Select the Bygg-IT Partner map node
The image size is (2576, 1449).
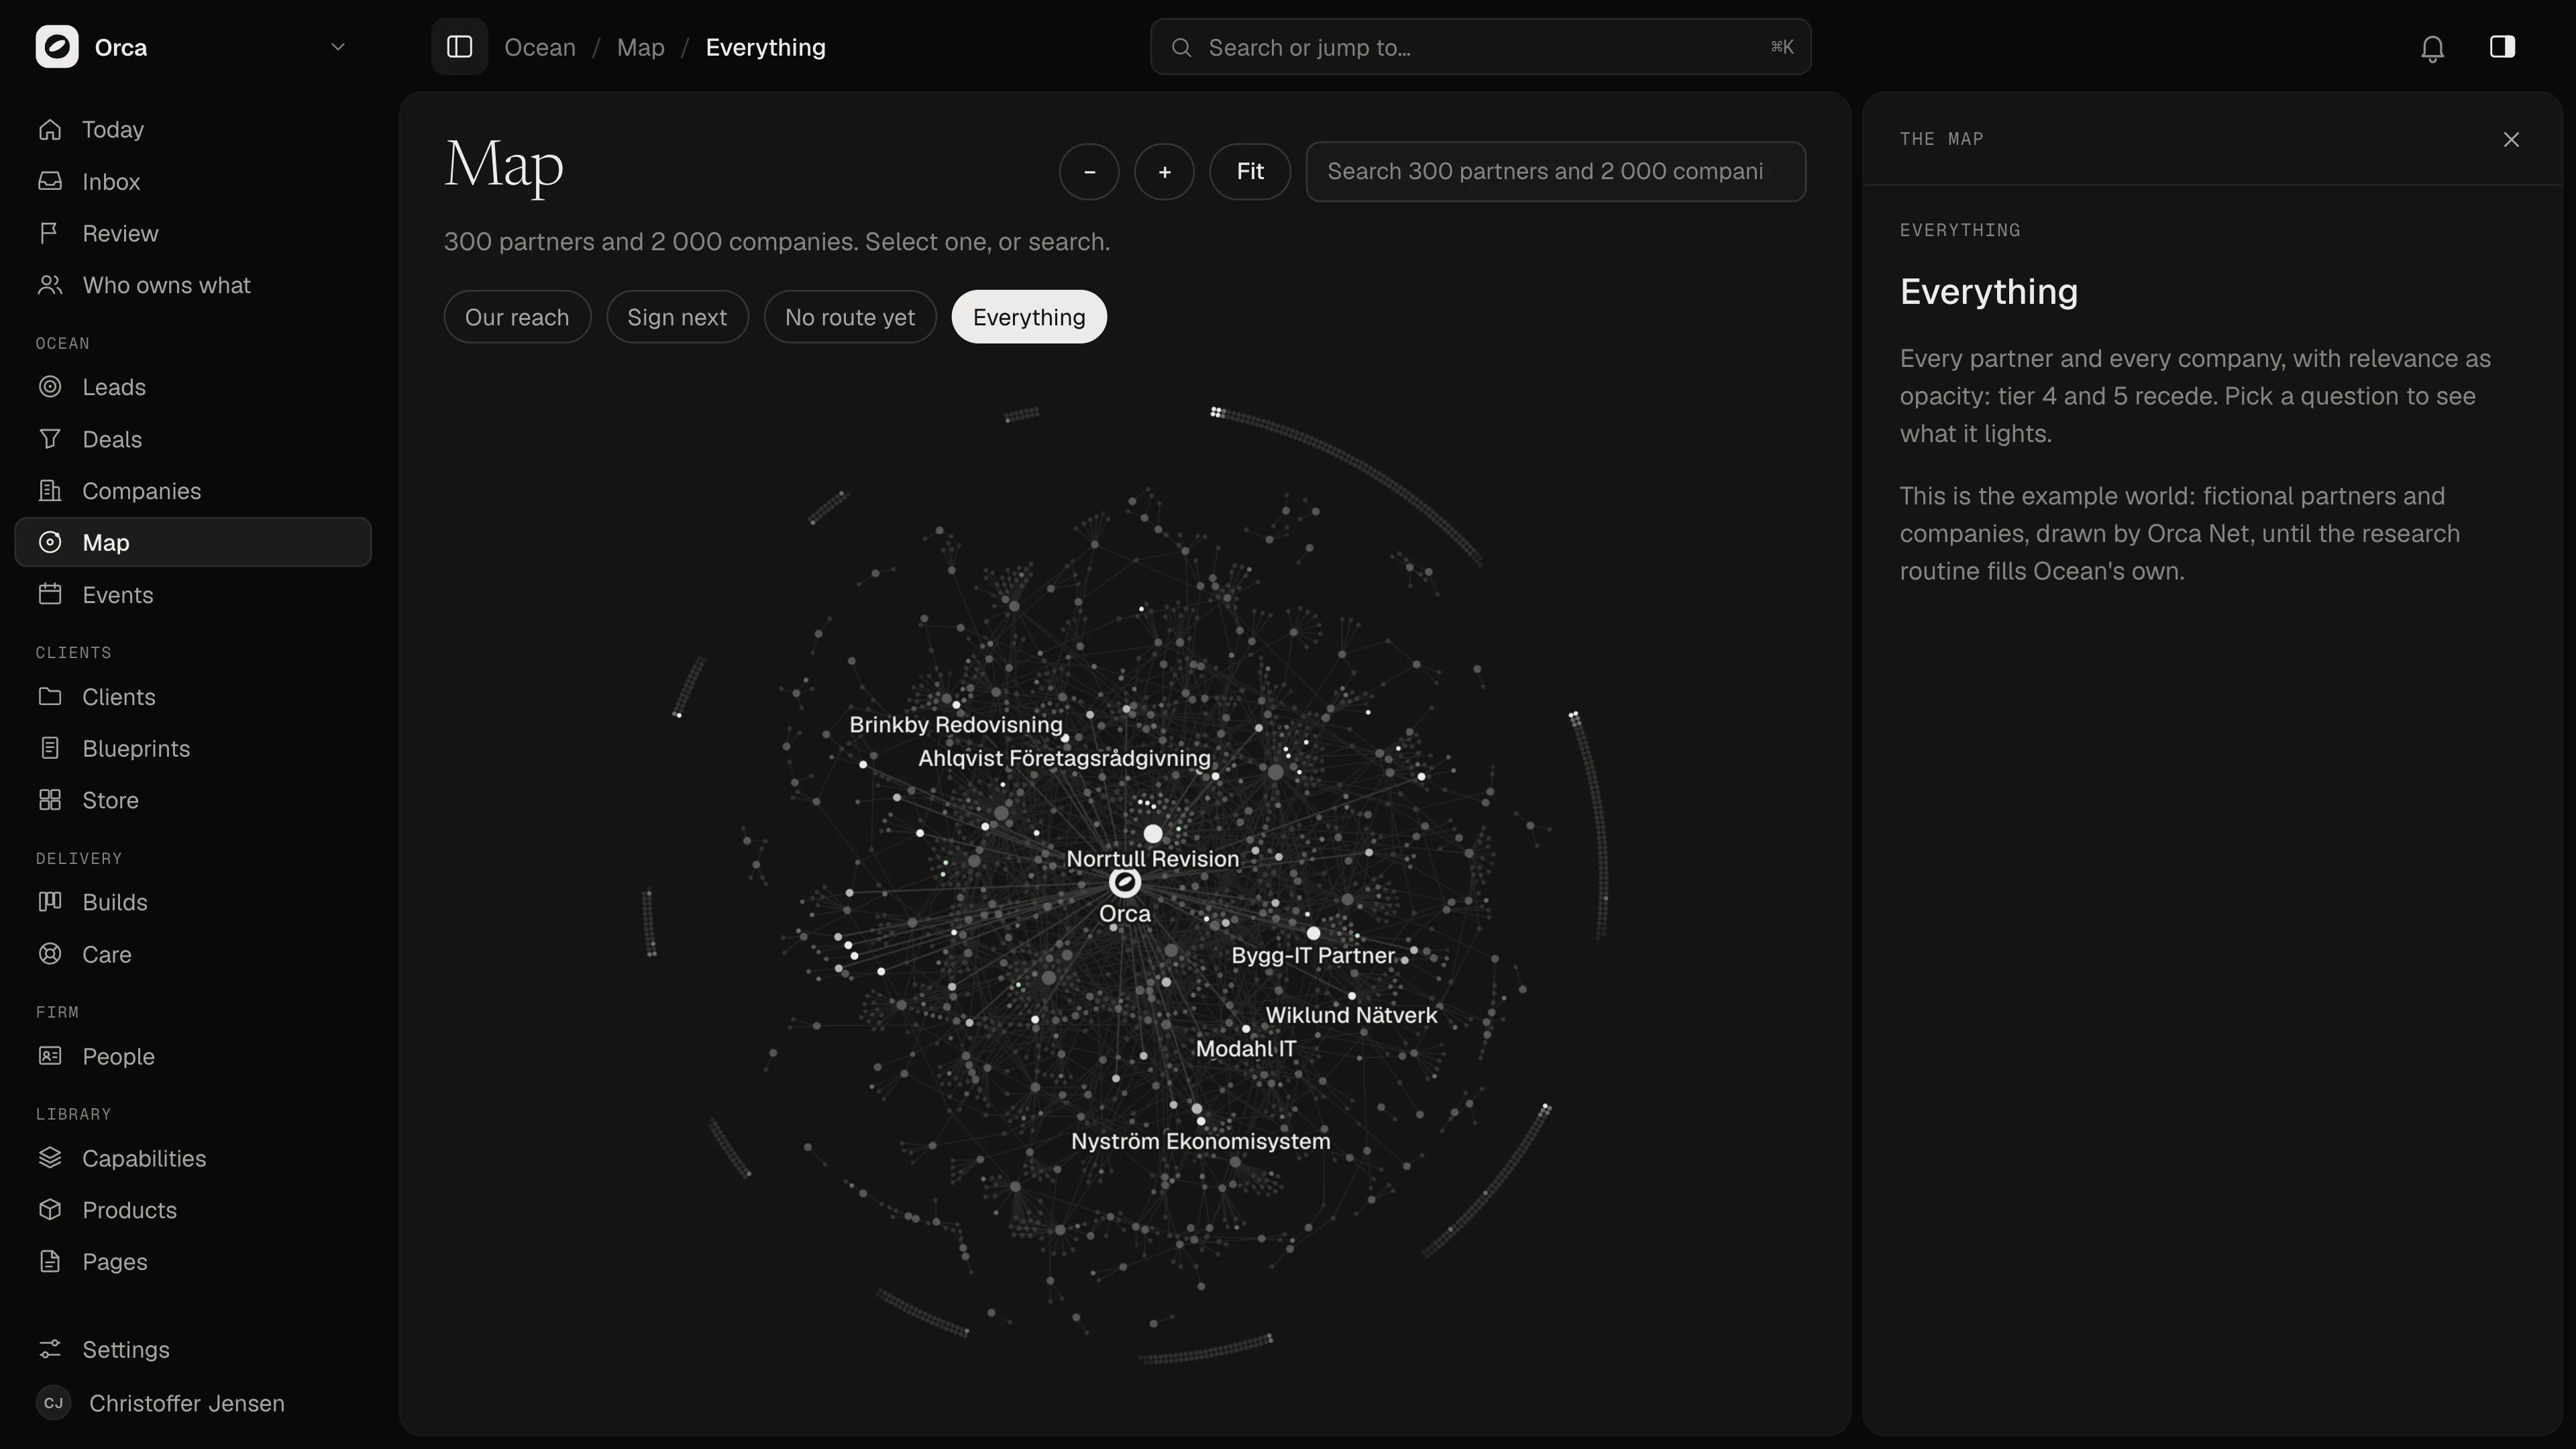[x=1313, y=933]
